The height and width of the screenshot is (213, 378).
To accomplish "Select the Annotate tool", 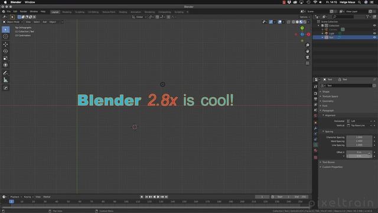I will (x=5, y=73).
